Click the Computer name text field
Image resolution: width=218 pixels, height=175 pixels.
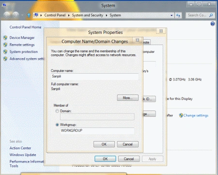(x=94, y=77)
